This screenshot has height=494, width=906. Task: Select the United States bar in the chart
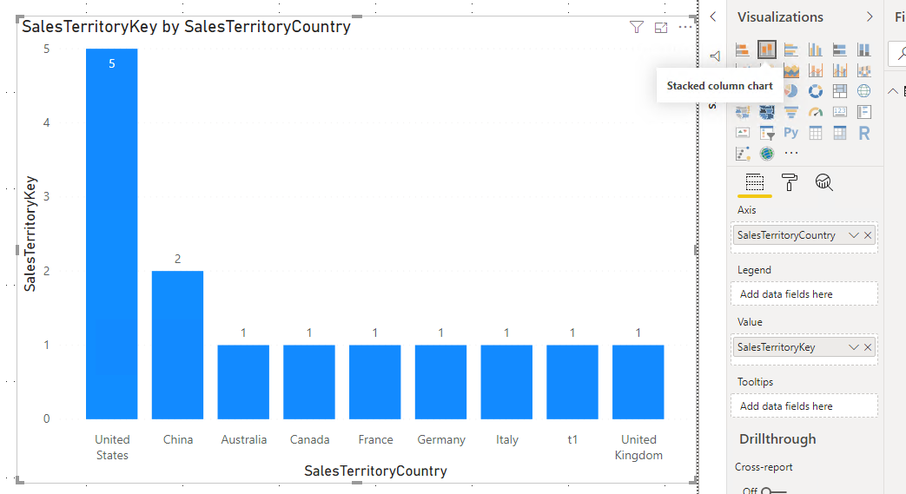tap(111, 234)
